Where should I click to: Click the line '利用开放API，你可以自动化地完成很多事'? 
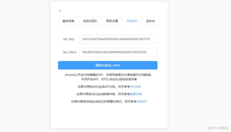109,79
